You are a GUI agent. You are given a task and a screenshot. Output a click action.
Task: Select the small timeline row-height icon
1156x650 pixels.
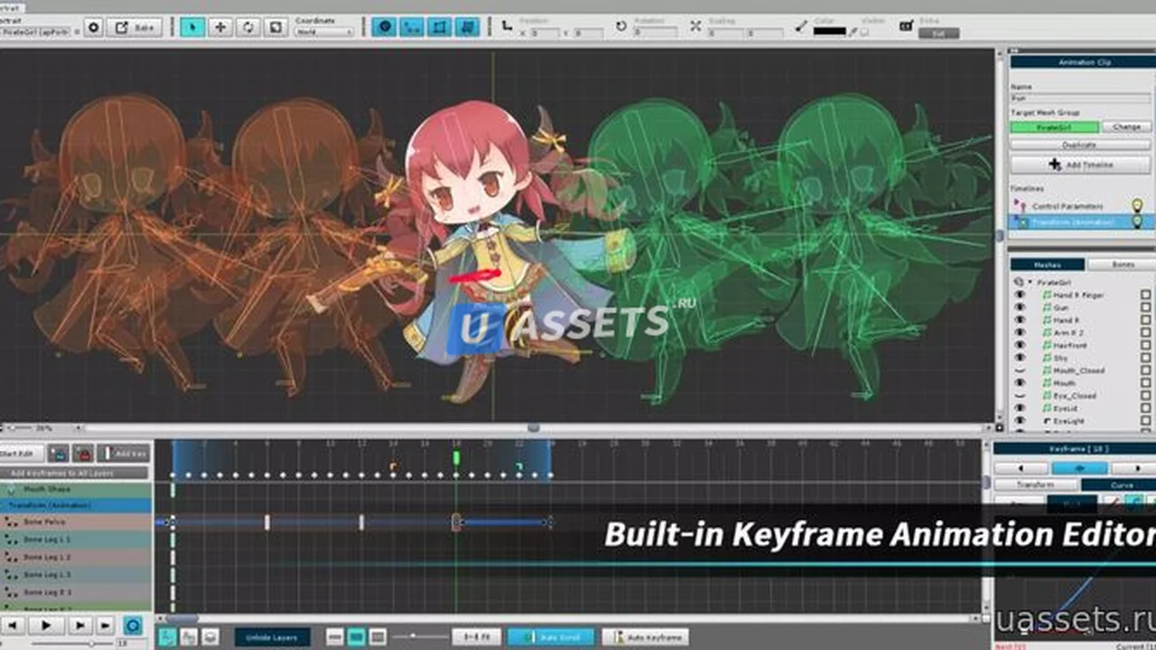335,637
